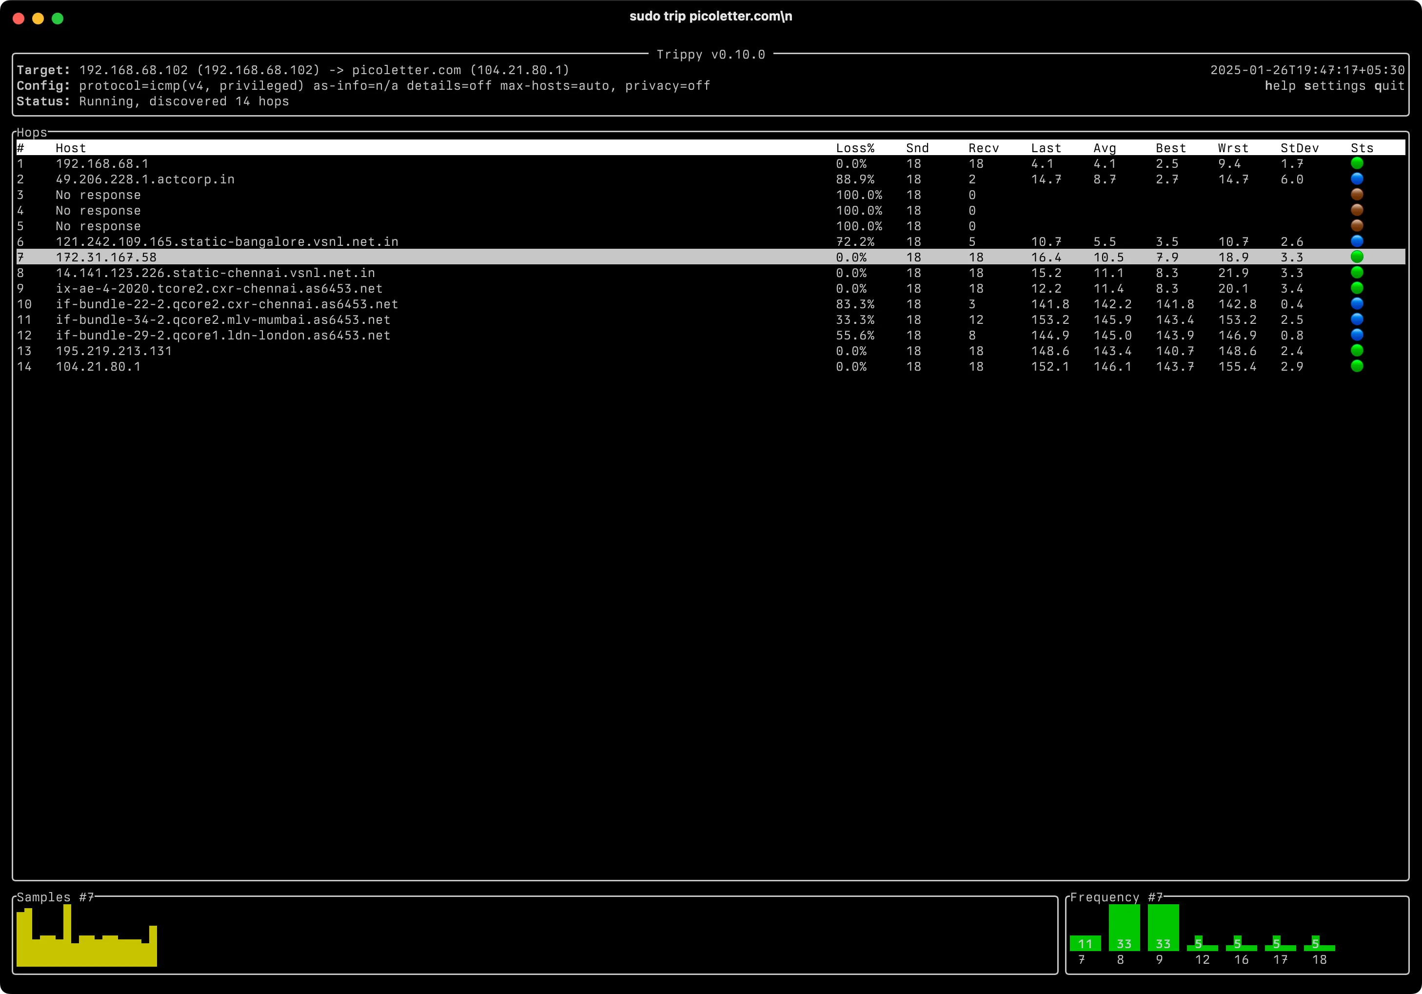Image resolution: width=1422 pixels, height=994 pixels.
Task: Select the static-bangalore.vsnl.net.in hop row
Action: [x=227, y=241]
